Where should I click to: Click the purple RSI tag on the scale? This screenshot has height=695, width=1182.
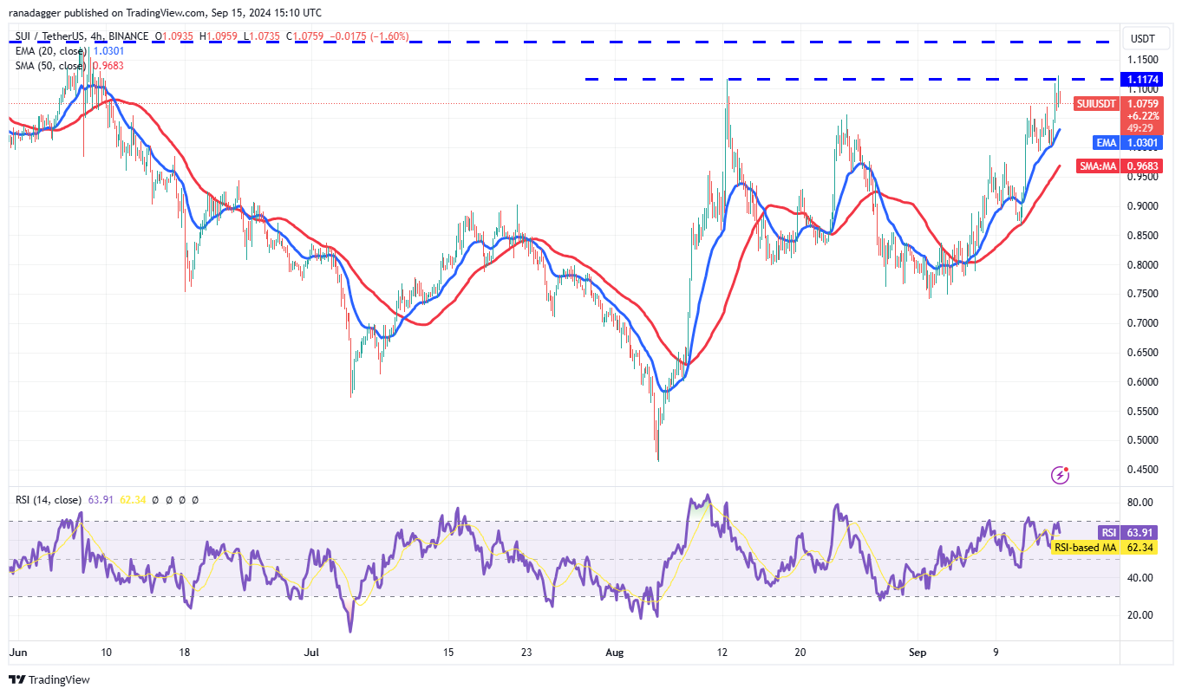(x=1108, y=533)
